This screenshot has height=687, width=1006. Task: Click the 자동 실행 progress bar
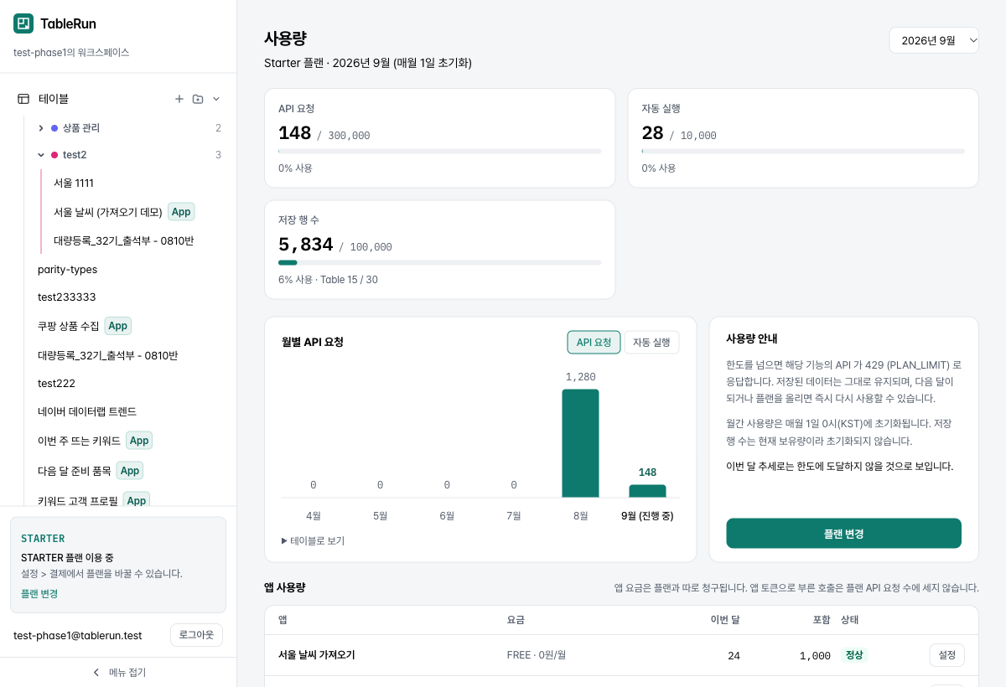(x=803, y=151)
